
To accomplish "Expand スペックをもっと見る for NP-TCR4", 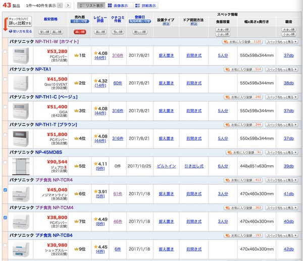I will 282,180.
